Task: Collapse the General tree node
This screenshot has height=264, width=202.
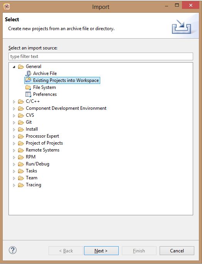Action: [x=14, y=67]
